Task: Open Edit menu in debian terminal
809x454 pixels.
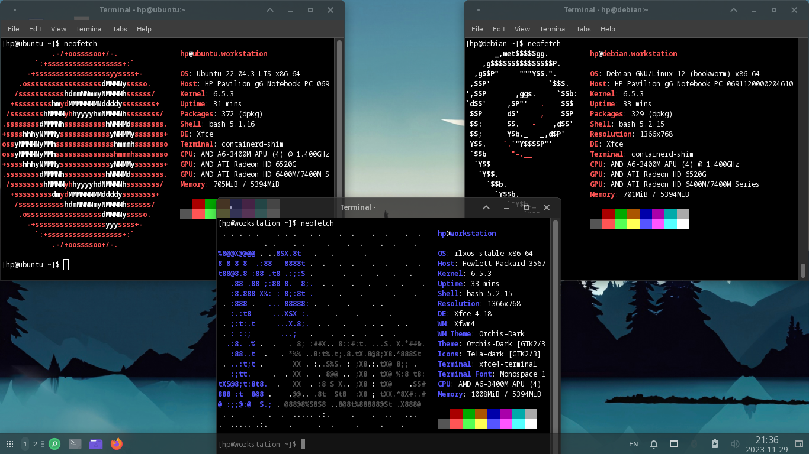Action: [x=499, y=29]
